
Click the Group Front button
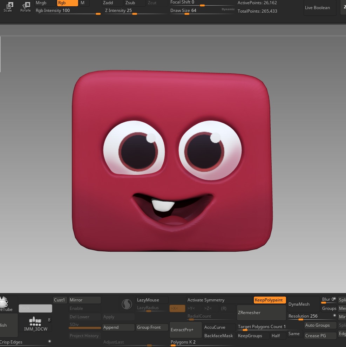[152, 327]
